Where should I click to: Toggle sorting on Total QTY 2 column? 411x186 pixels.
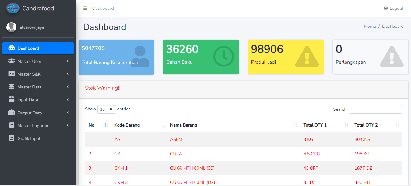click(x=366, y=125)
